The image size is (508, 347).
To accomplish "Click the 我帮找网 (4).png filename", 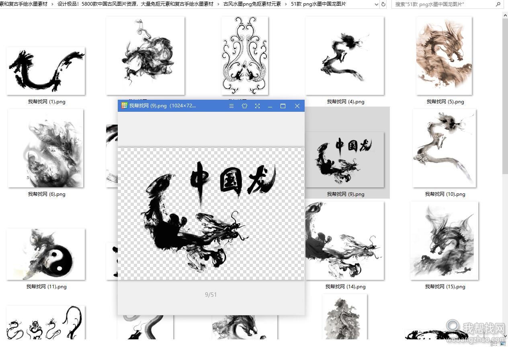I will [x=346, y=102].
